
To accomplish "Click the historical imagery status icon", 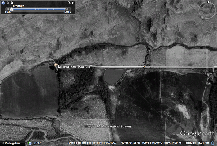I will tap(30, 143).
